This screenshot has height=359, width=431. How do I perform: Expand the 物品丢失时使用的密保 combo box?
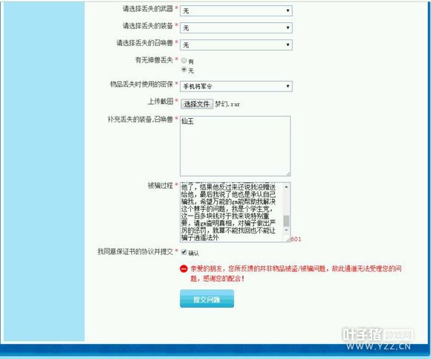(x=236, y=86)
